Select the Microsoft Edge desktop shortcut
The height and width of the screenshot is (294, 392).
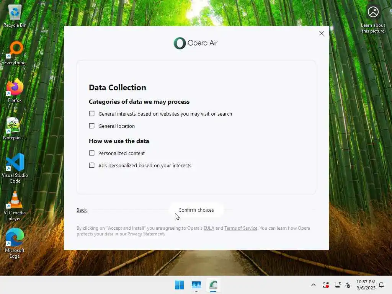15,243
